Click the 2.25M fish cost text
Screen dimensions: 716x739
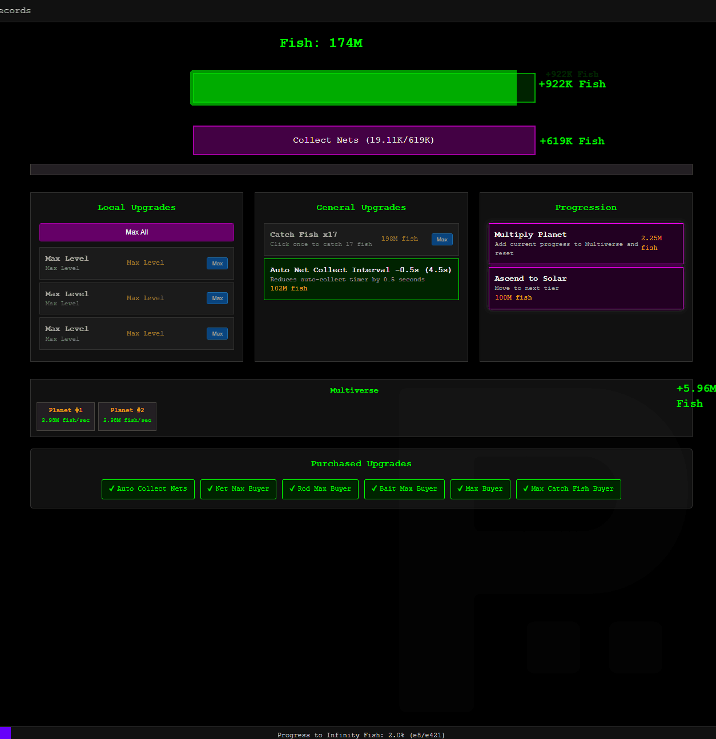(651, 243)
